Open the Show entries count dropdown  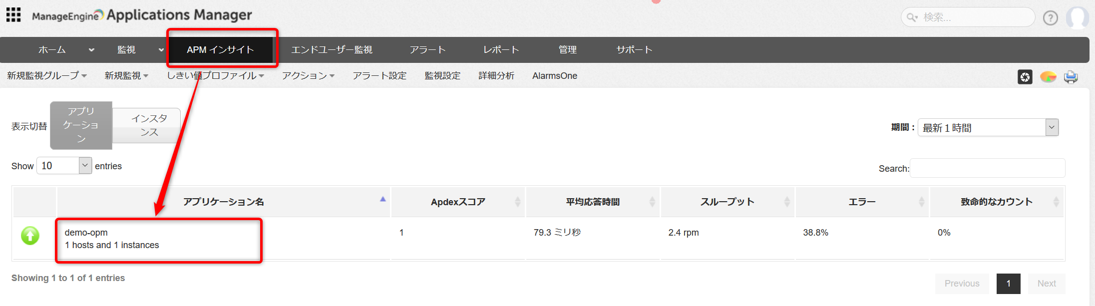[64, 166]
